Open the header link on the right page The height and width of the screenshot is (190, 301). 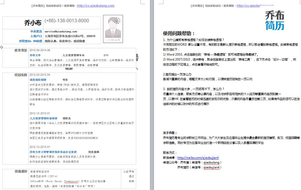(x=255, y=6)
